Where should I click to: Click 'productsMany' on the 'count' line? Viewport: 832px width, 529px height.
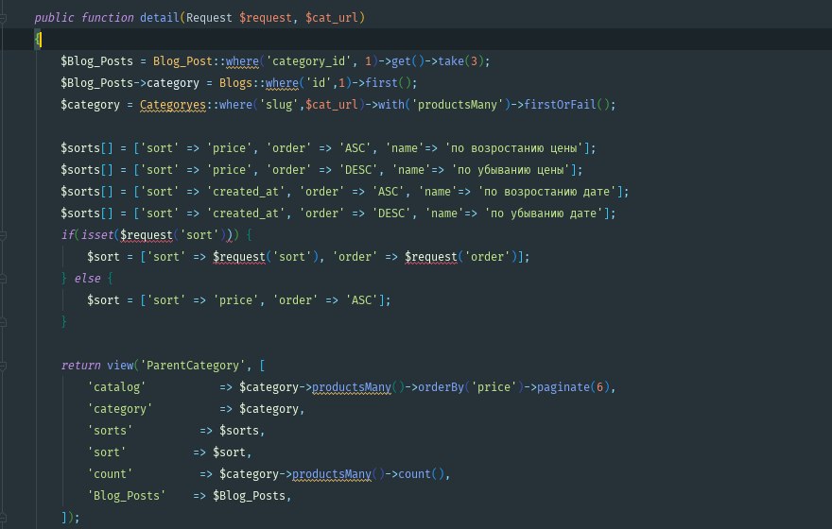332,474
